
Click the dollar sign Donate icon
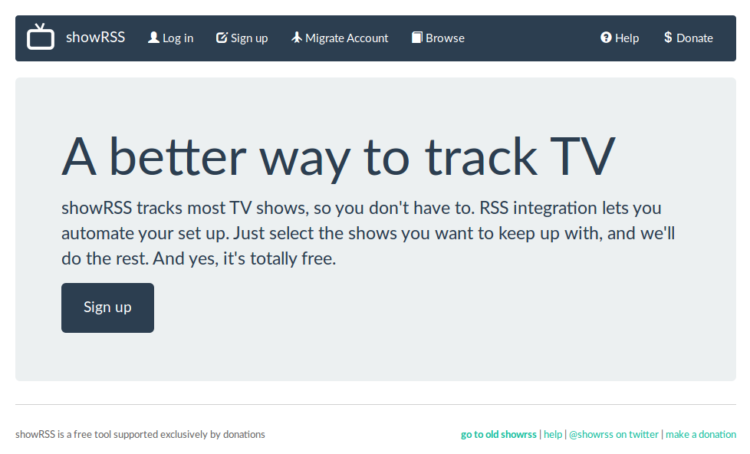click(x=668, y=38)
